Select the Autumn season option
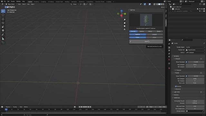Viewport: 206px width, 116px height. [x=142, y=32]
